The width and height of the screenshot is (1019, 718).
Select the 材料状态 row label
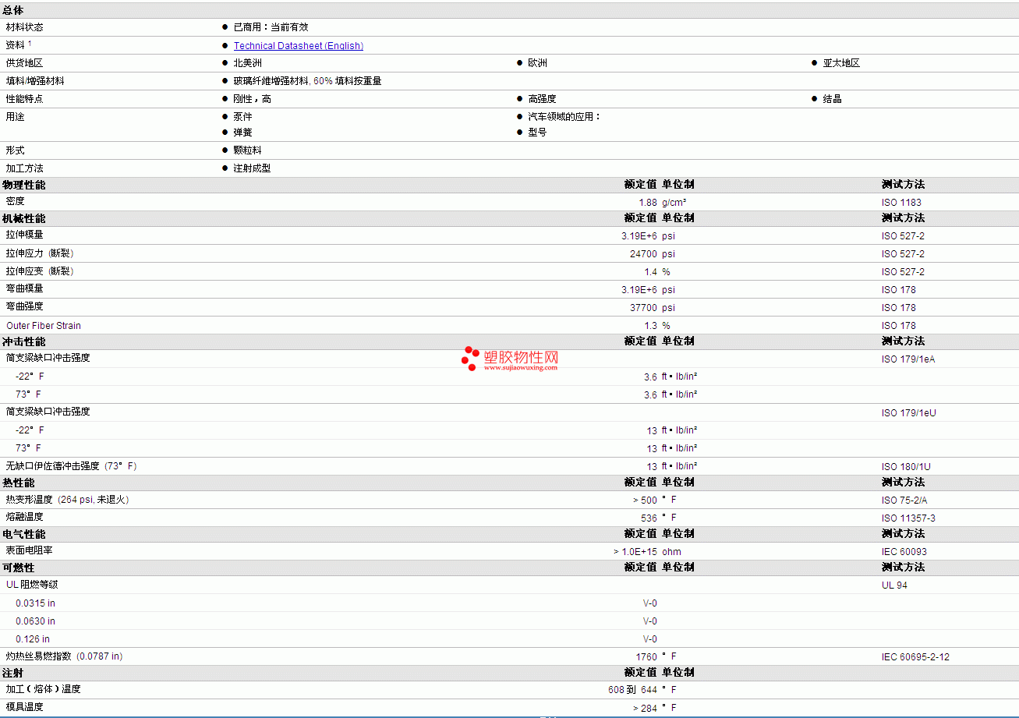(x=25, y=27)
